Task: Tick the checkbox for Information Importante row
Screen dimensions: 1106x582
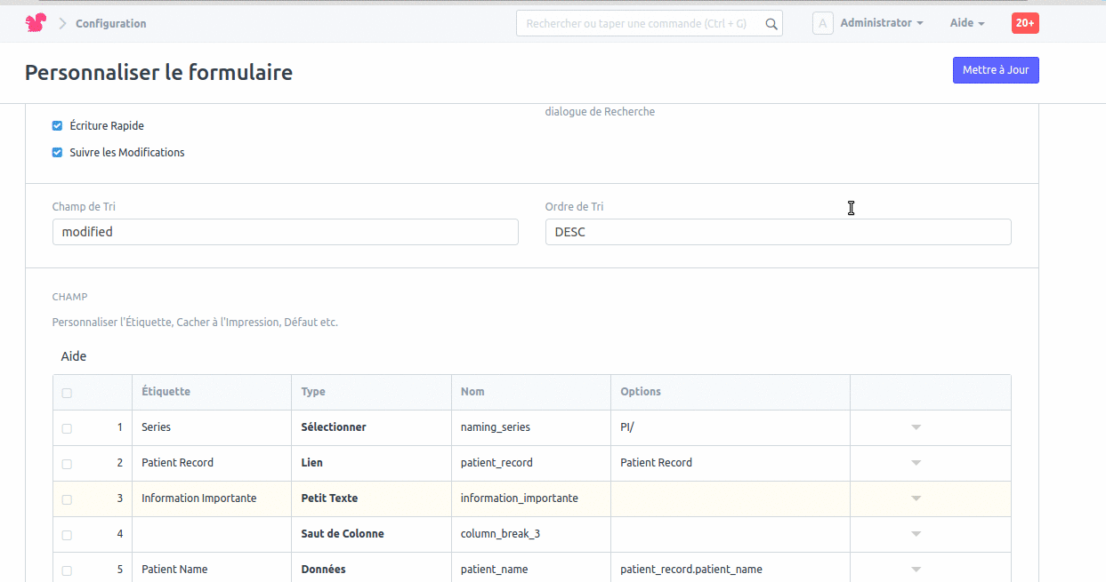Action: pyautogui.click(x=67, y=499)
